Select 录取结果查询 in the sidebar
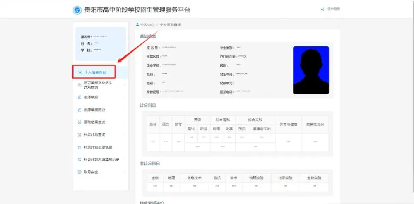414x204 pixels. click(x=101, y=122)
